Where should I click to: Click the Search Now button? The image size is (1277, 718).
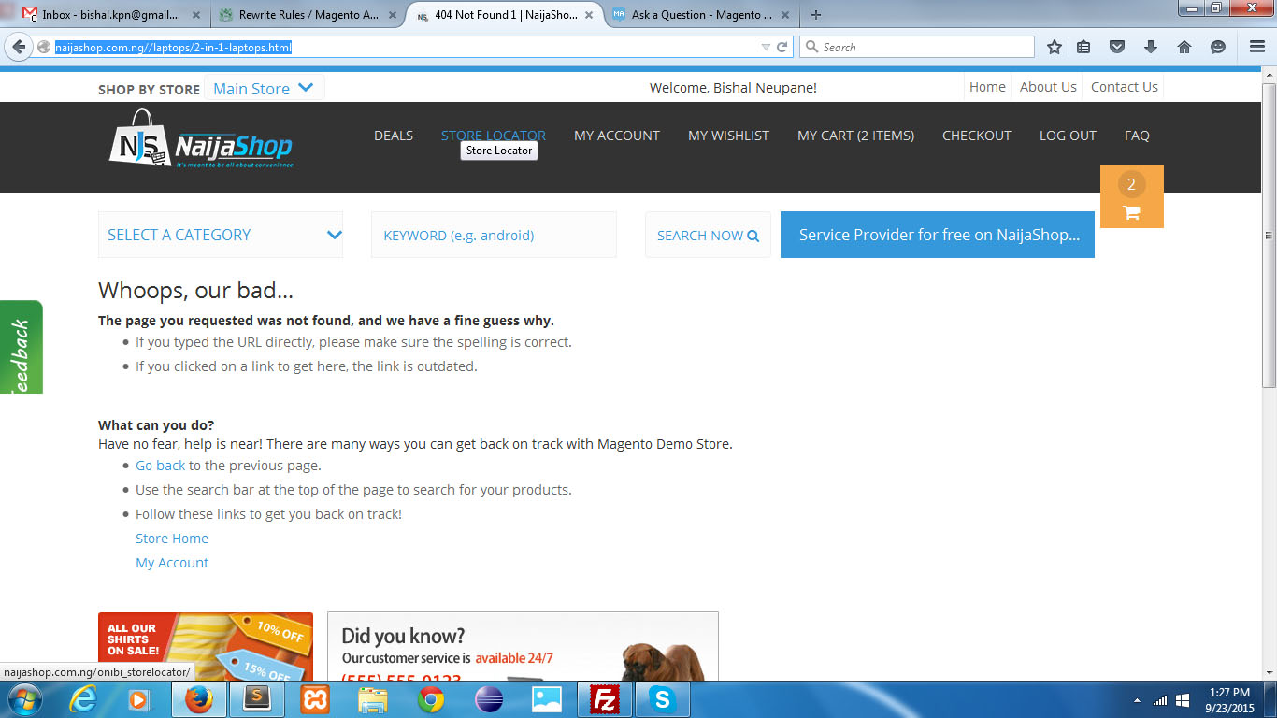(708, 235)
